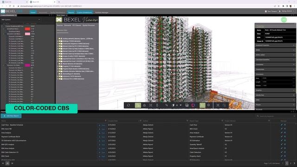
Task: Switch to the Viewer top tab
Action: click(33, 13)
